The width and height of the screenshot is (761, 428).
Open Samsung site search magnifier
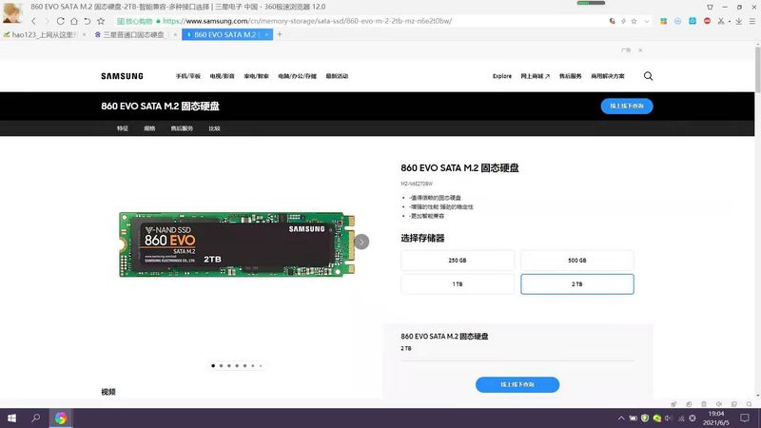(x=648, y=76)
